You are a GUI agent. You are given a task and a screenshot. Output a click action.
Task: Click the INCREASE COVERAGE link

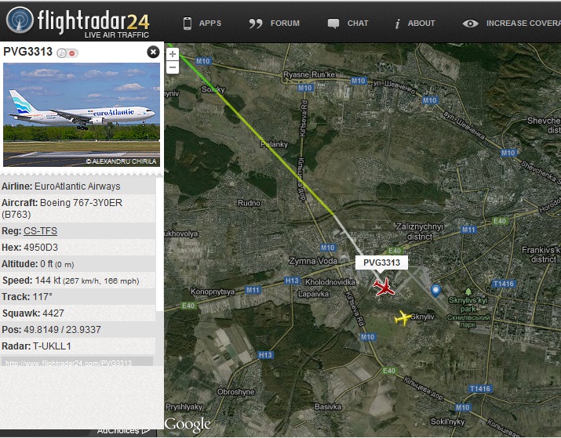pyautogui.click(x=523, y=24)
